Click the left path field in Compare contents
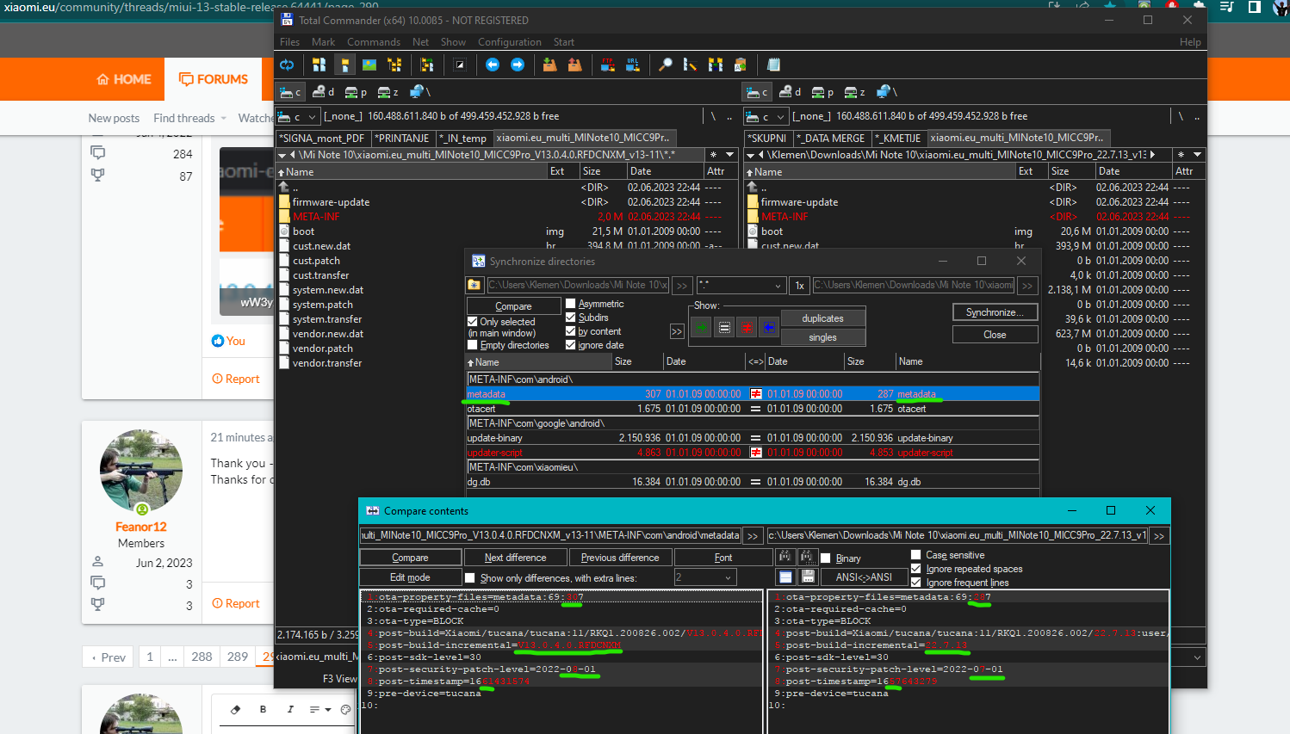This screenshot has height=734, width=1290. pyautogui.click(x=550, y=535)
